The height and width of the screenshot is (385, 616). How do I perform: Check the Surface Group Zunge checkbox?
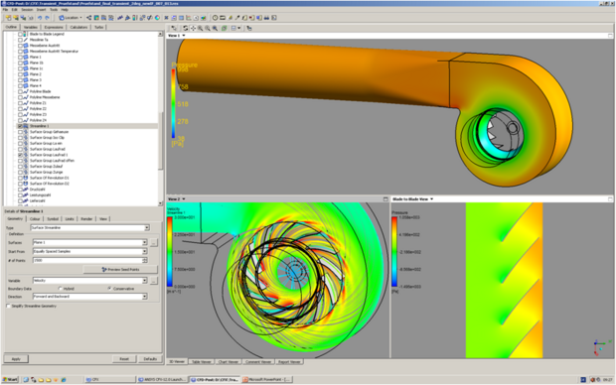(x=20, y=173)
